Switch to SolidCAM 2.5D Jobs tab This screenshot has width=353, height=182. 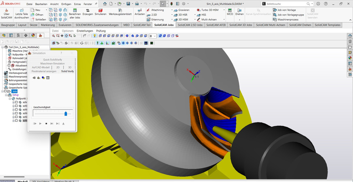[x=190, y=25]
